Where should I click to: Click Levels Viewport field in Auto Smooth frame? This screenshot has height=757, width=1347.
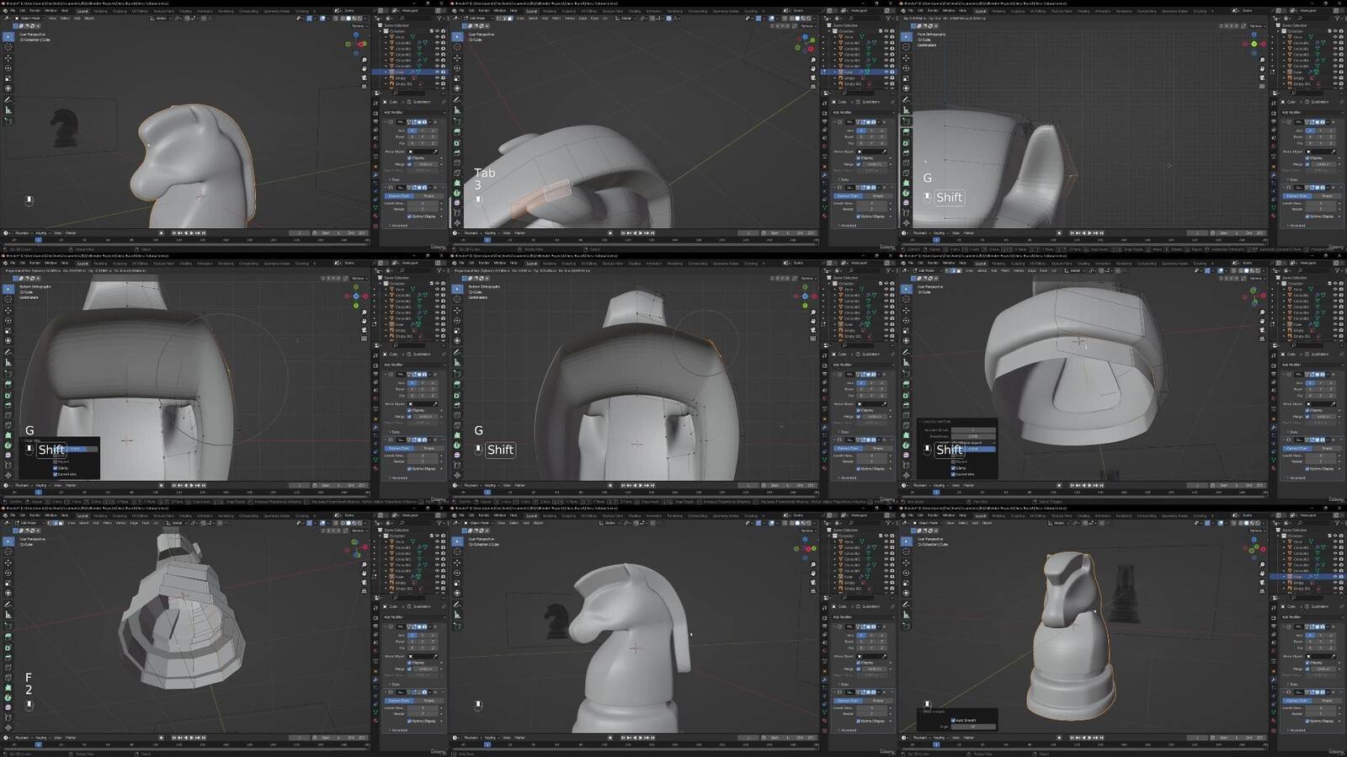pyautogui.click(x=1321, y=708)
